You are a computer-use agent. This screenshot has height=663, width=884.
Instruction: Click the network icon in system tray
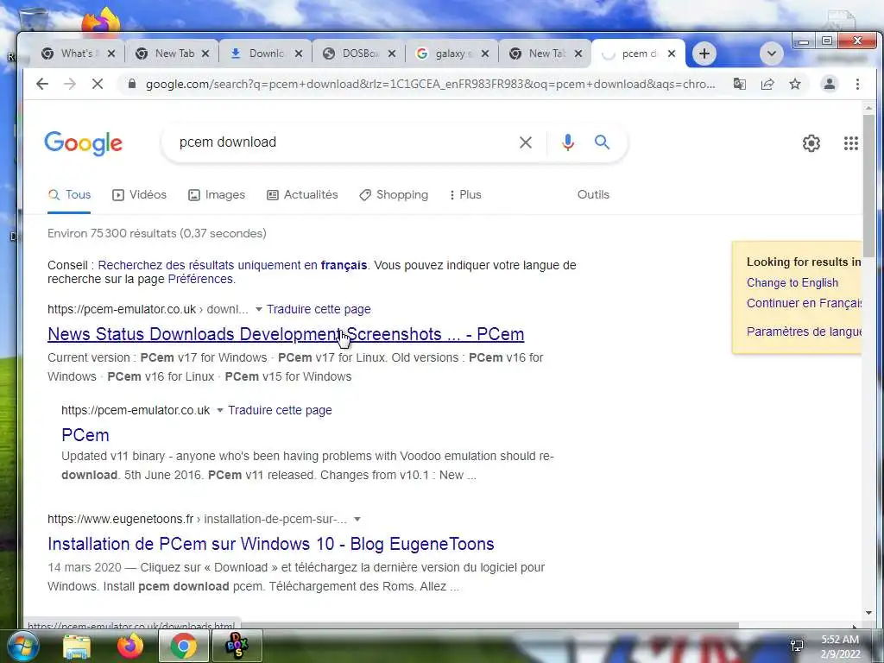(797, 646)
